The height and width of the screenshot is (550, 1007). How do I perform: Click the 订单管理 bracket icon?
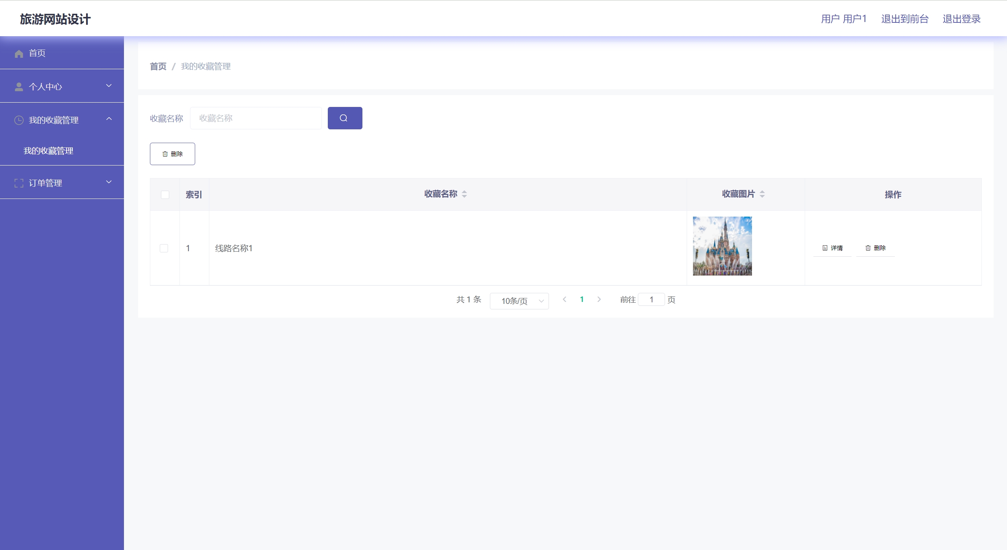pyautogui.click(x=19, y=183)
